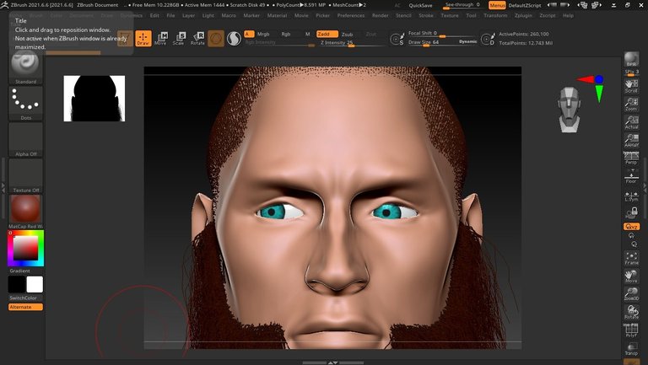648x365 pixels.
Task: Click the draw size S brush icon
Action: pos(397,39)
